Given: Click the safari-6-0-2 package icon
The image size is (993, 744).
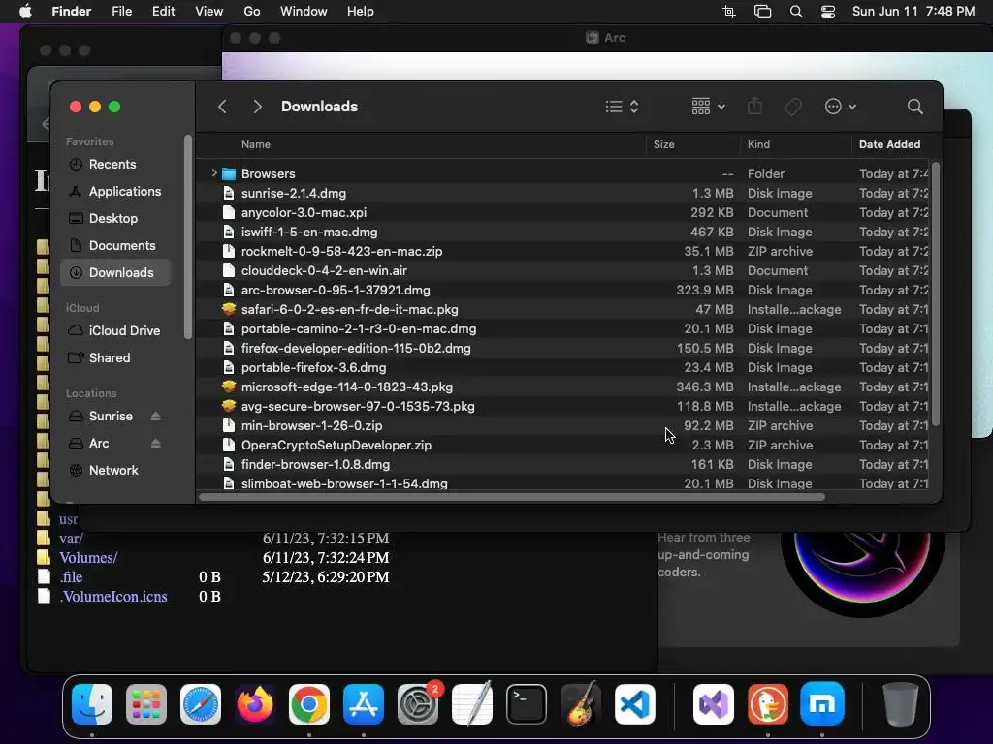Looking at the screenshot, I should click(x=229, y=309).
